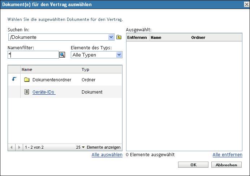This screenshot has width=250, height=176.
Task: Click the up-one-folder icon beside Suchen in
Action: [119, 37]
